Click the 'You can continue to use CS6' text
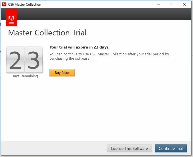 [x=109, y=56]
